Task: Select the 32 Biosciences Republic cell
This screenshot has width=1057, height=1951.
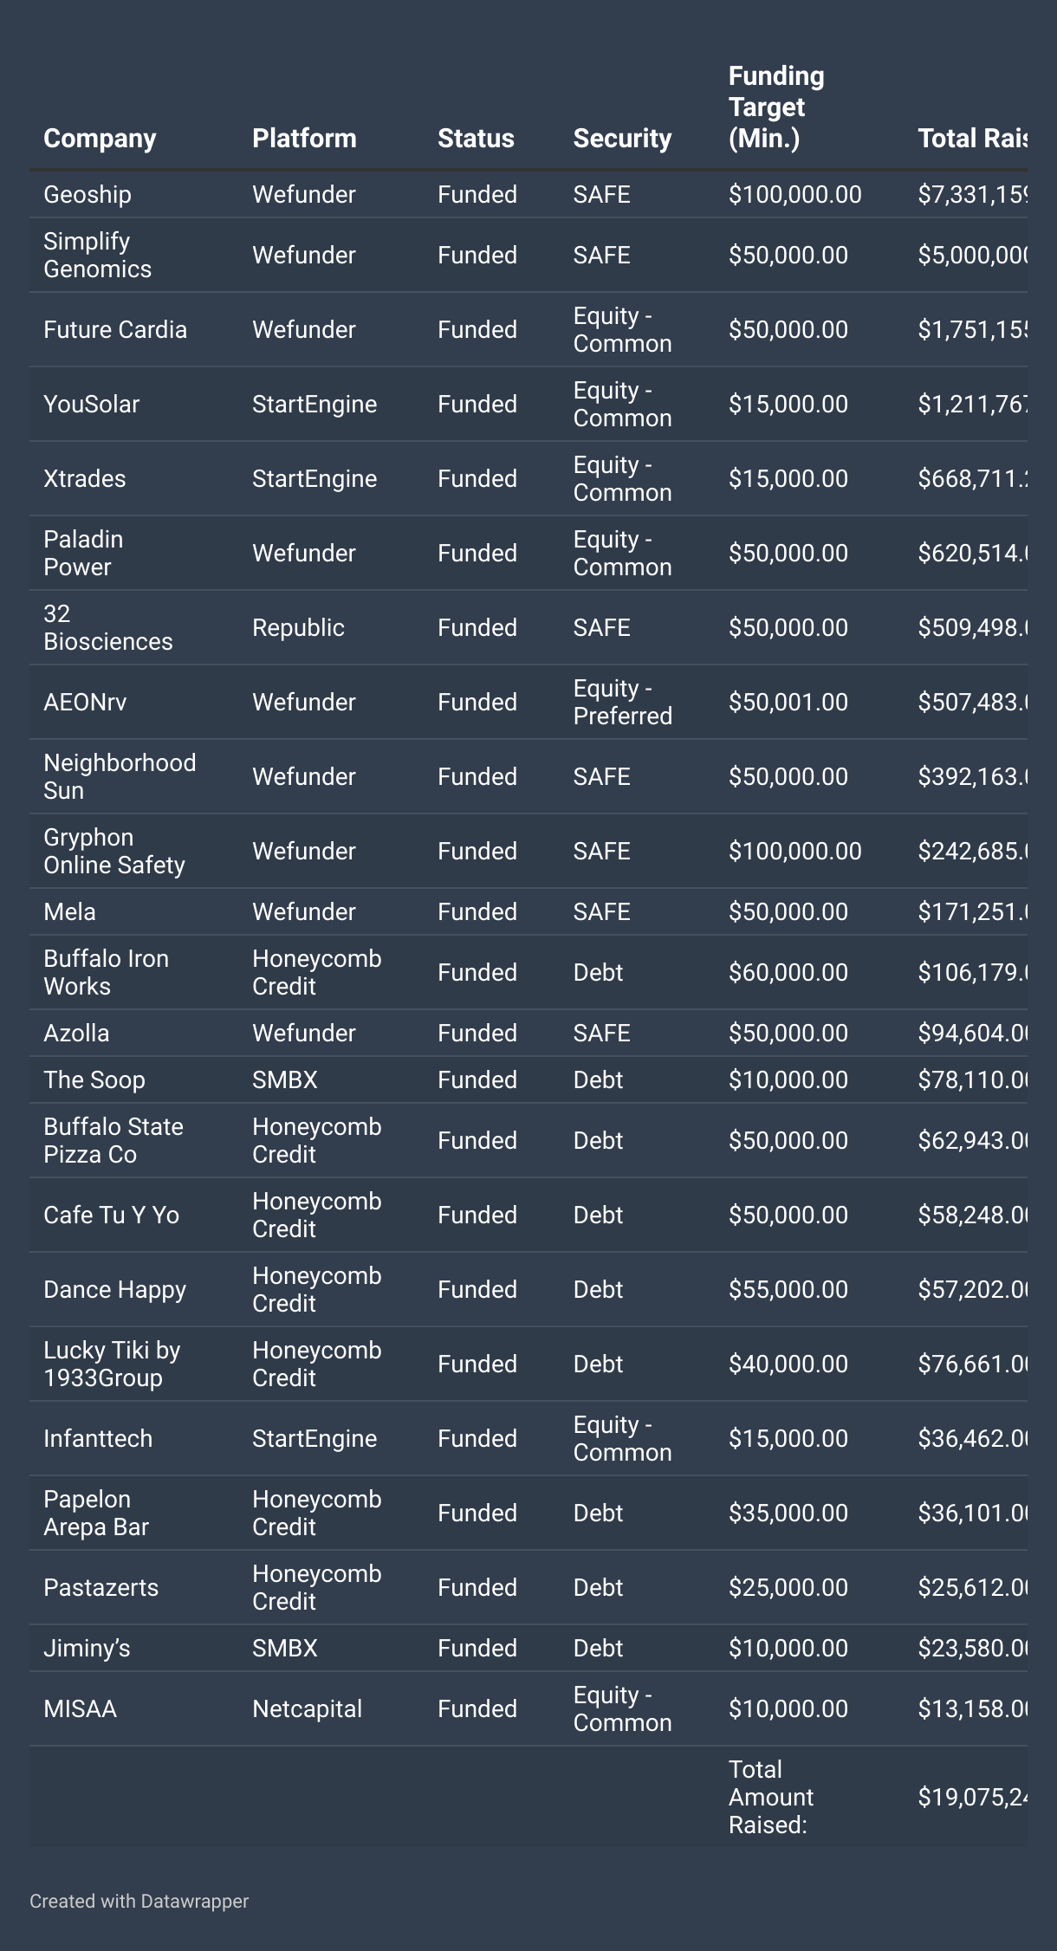Action: coord(298,627)
